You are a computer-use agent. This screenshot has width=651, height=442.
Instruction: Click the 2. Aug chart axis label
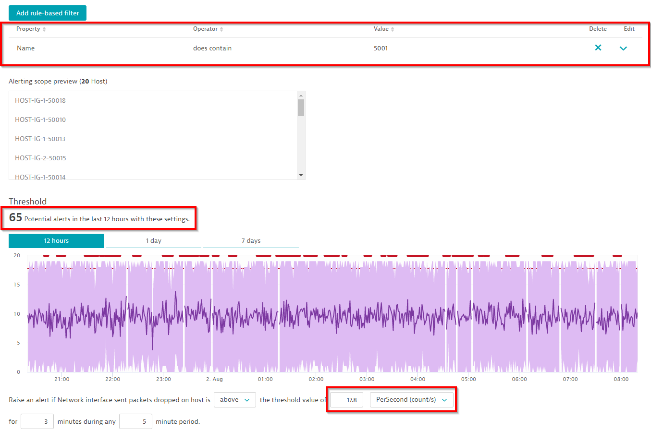click(214, 379)
